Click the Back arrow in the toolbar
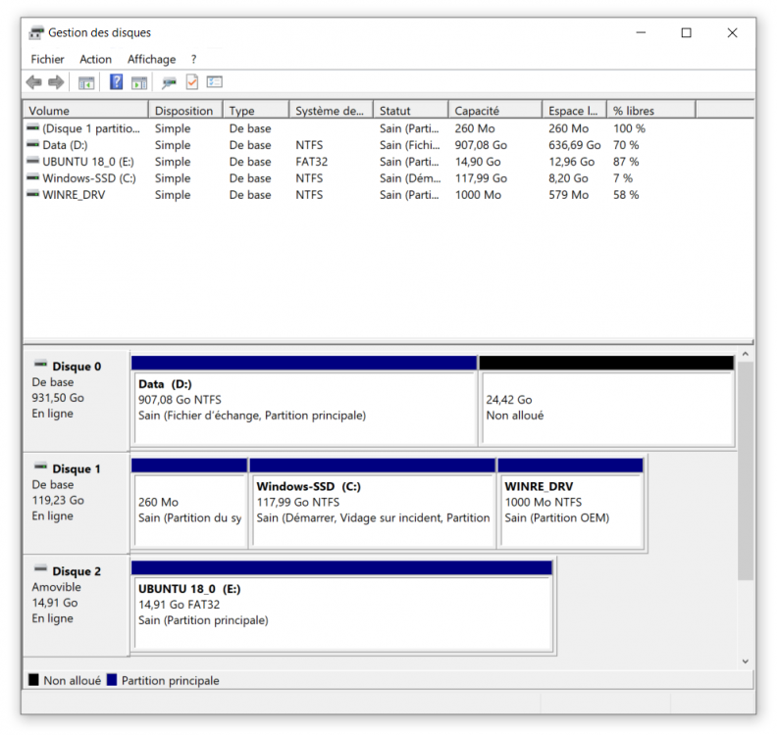 coord(34,82)
